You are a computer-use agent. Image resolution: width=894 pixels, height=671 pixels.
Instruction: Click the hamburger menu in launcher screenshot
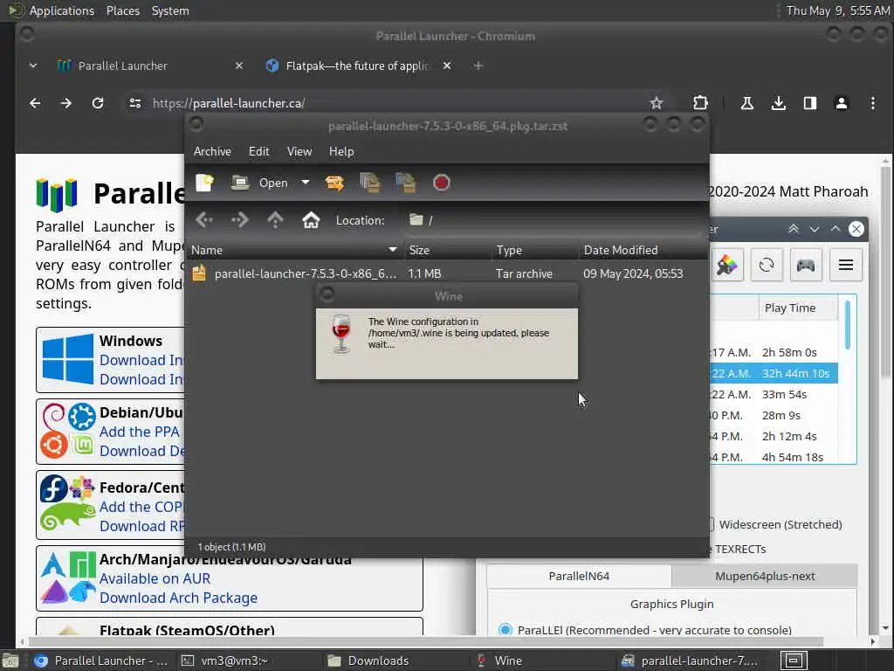click(x=845, y=265)
